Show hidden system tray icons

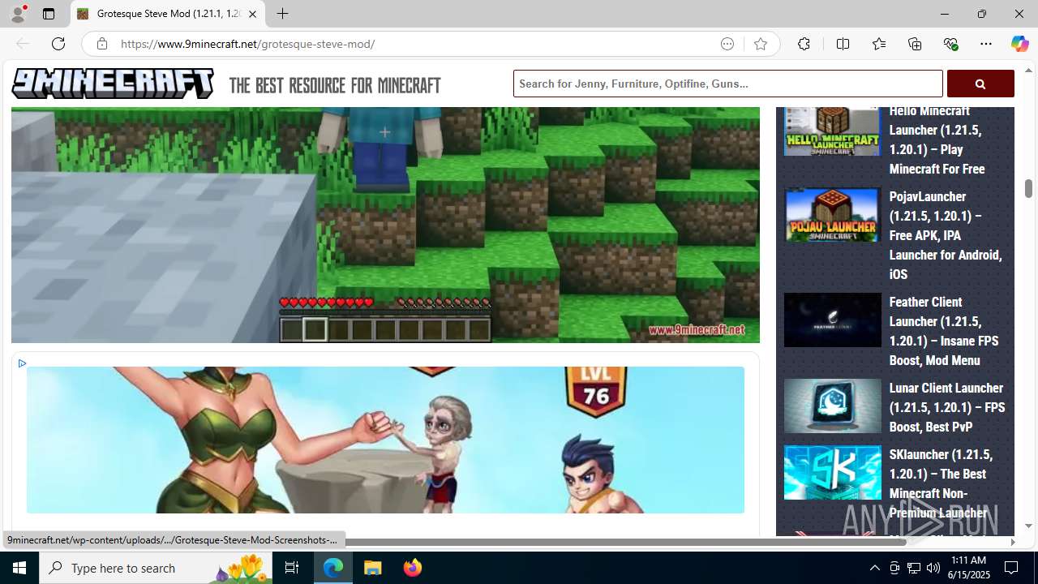pyautogui.click(x=874, y=568)
